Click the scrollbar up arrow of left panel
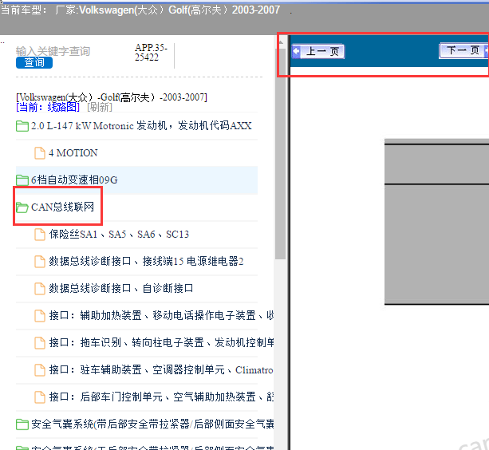The height and width of the screenshot is (450, 489). point(280,41)
